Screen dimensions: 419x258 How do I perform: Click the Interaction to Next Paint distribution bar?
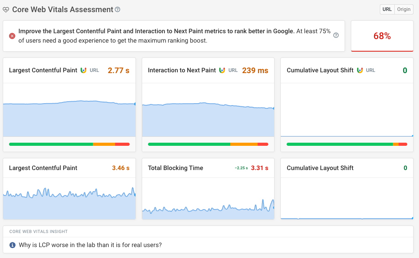[x=208, y=144]
